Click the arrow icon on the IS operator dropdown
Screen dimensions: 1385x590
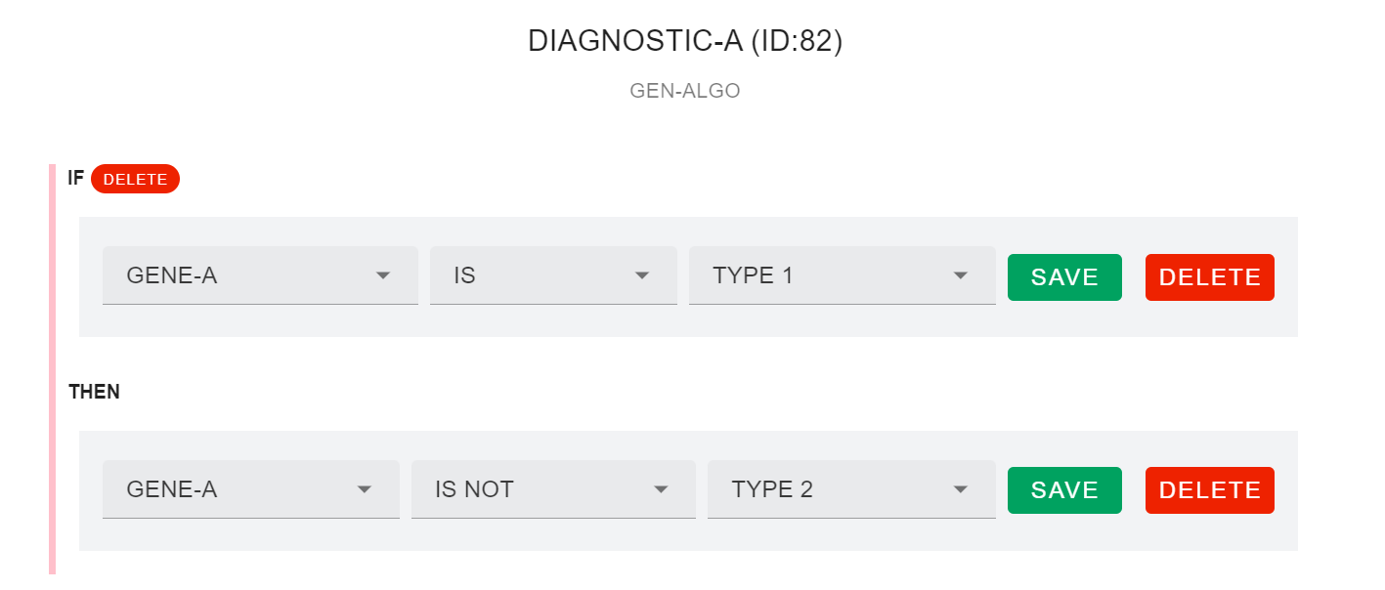[x=642, y=275]
